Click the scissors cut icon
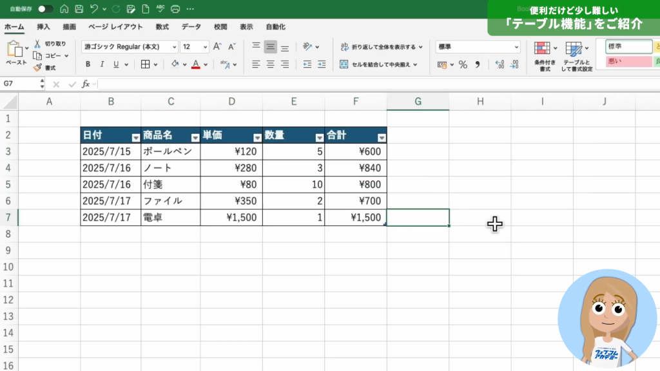 [x=37, y=44]
